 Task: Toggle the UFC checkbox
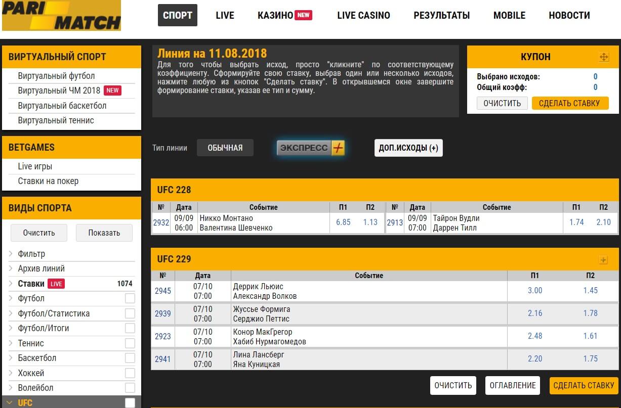point(130,403)
